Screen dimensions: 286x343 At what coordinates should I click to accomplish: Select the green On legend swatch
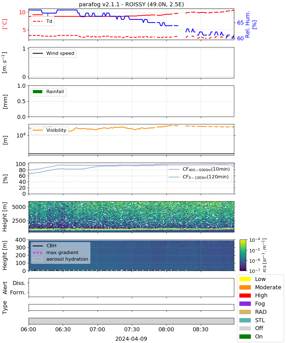[245, 336]
